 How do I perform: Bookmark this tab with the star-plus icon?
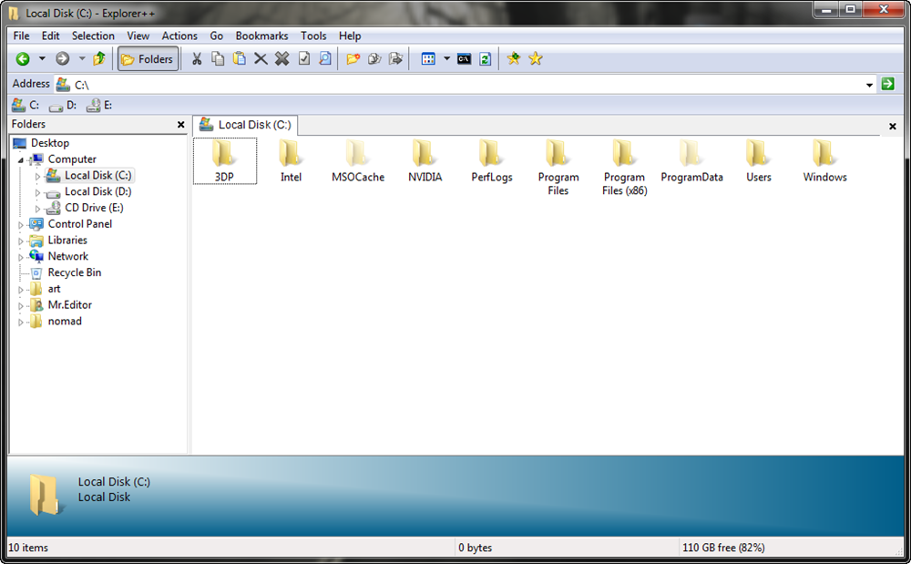[x=514, y=58]
